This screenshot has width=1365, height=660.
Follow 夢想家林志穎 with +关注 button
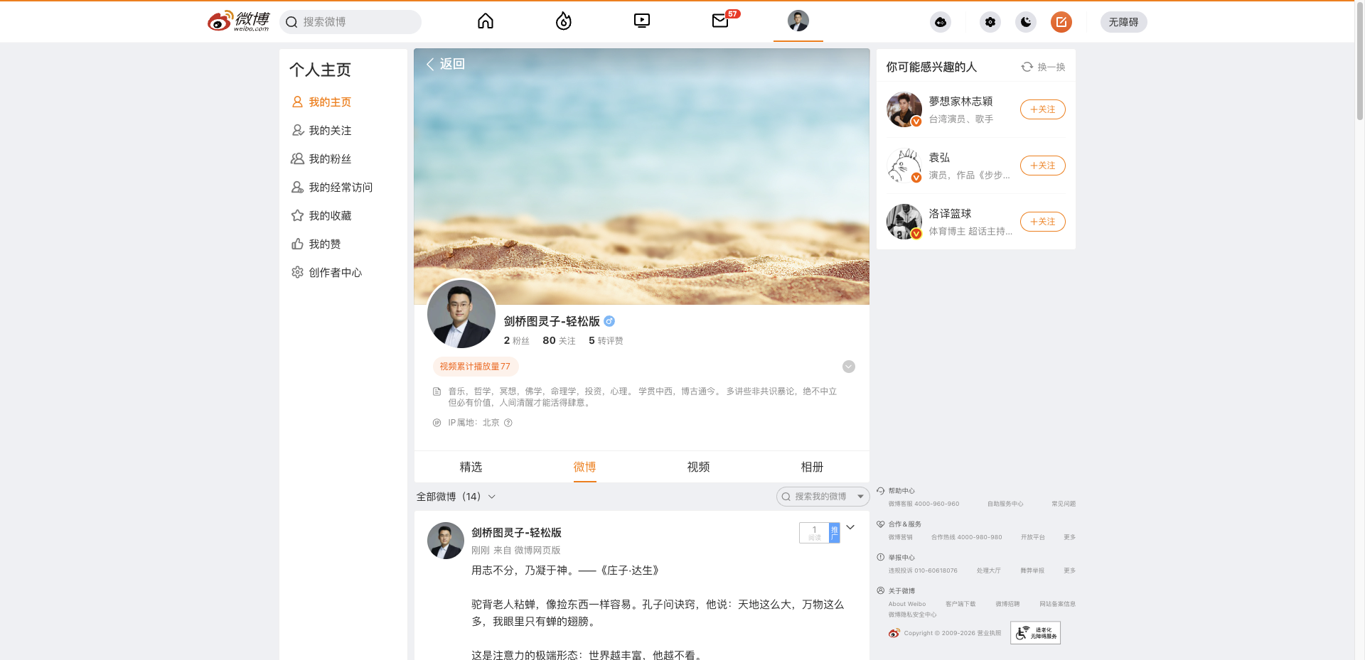[x=1042, y=109]
